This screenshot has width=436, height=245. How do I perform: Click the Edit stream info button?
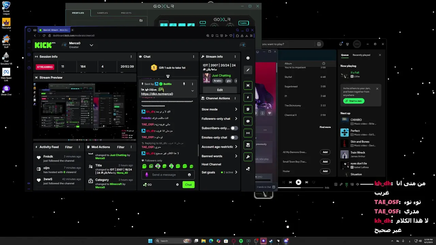[x=220, y=90]
